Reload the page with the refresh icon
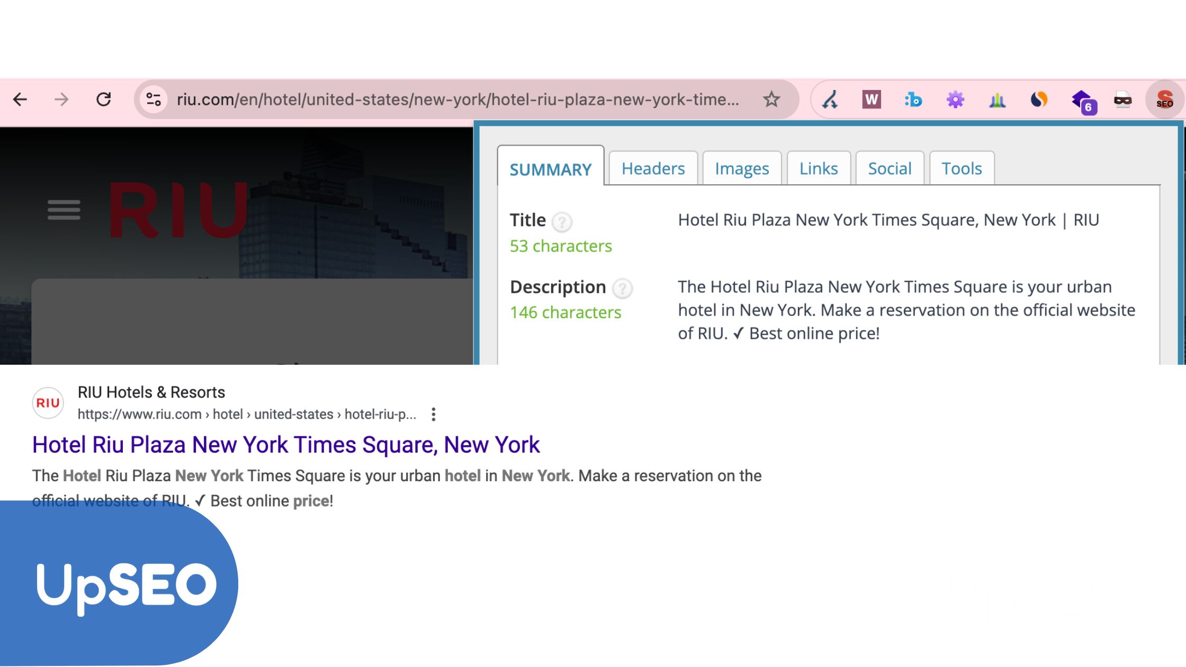This screenshot has height=667, width=1186. coord(104,100)
